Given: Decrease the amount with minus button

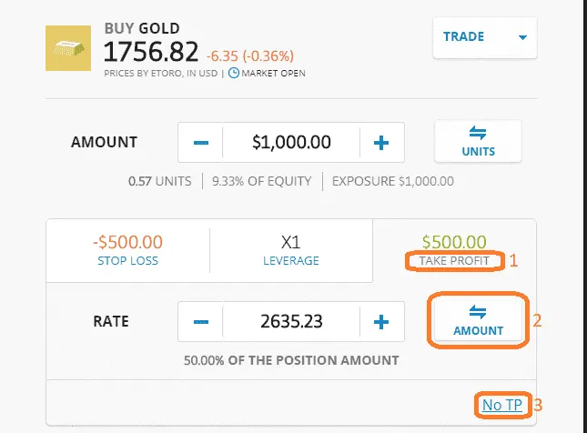Looking at the screenshot, I should [201, 143].
